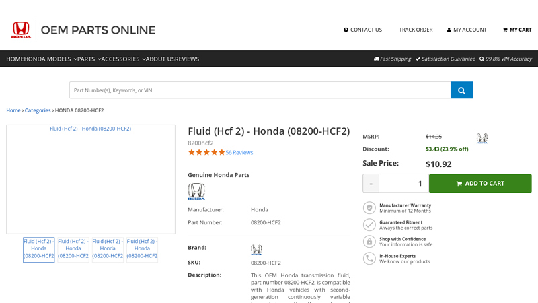
Task: Click the Honda logo in header
Action: coord(21,30)
